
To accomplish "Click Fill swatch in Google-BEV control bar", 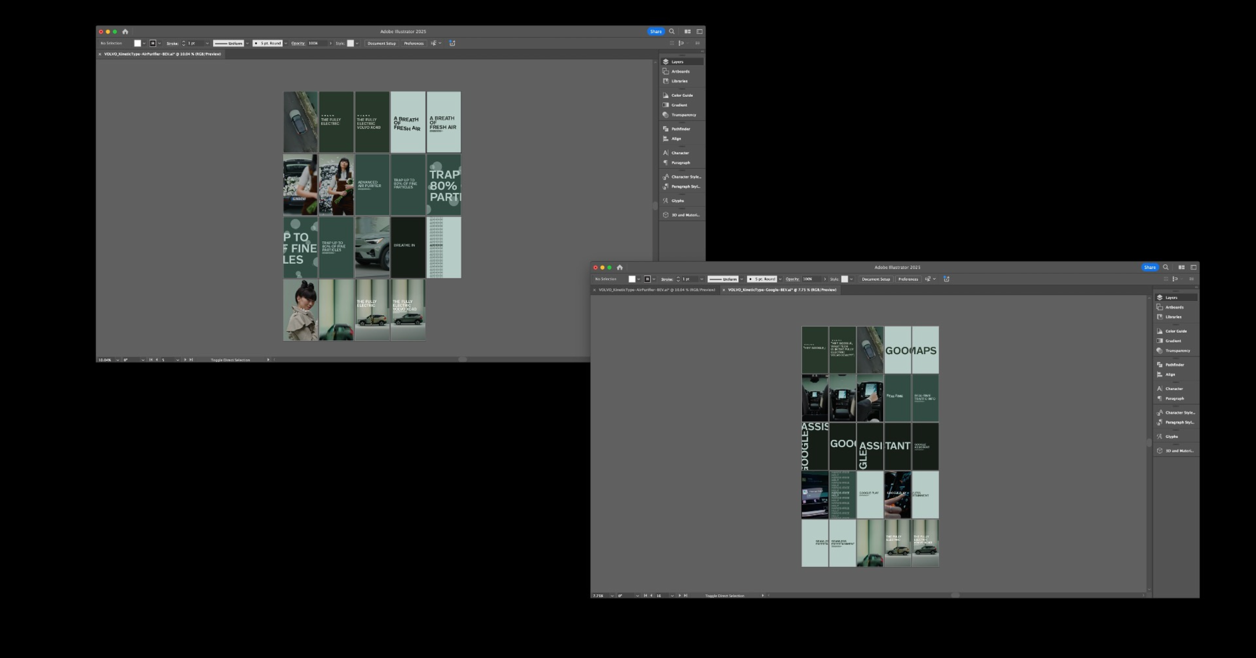I will [x=632, y=279].
